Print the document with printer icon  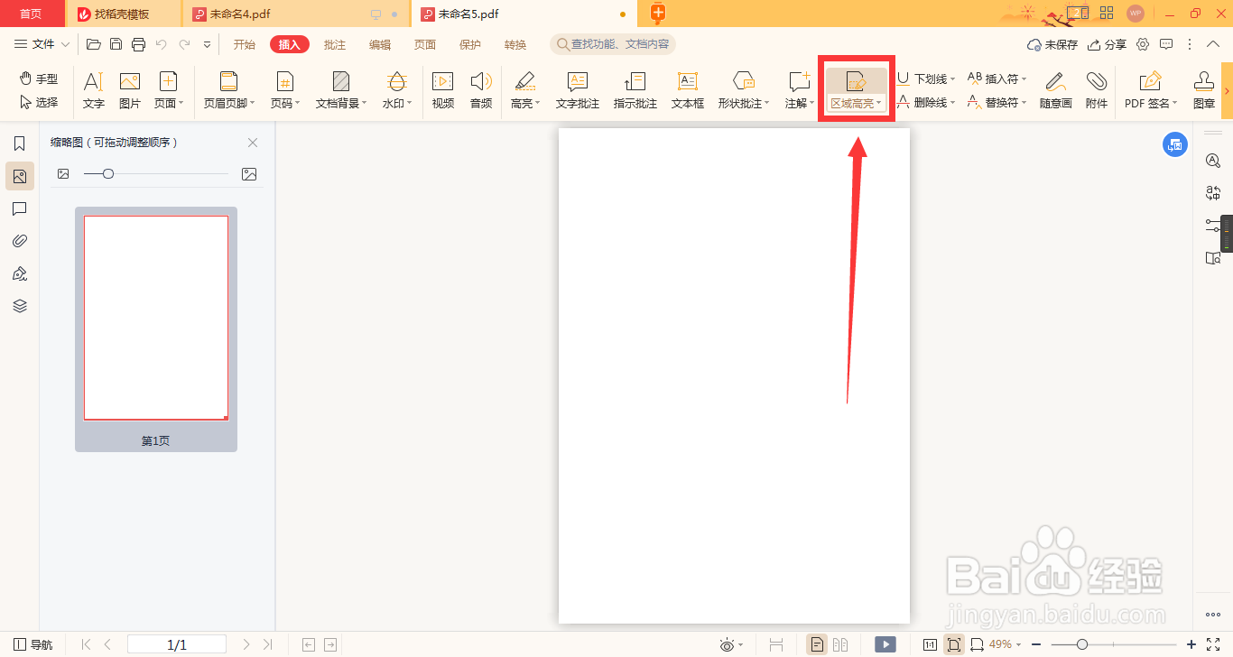click(x=138, y=44)
